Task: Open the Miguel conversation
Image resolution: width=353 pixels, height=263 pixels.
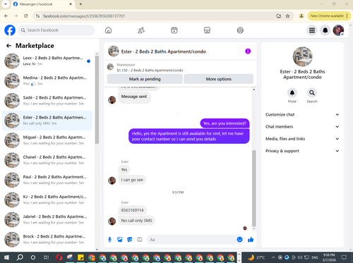Action: (x=47, y=140)
